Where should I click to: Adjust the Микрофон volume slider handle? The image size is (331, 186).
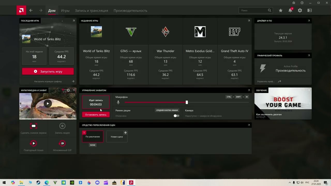click(x=187, y=102)
